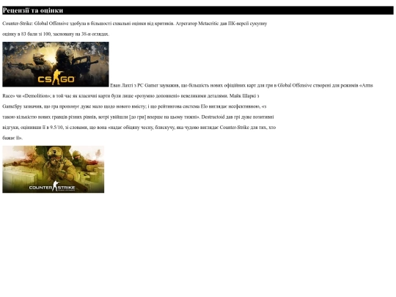Screen dimensions: 396x297
Task: Click the text line starting 'Counter-Strike: Global Offensive здобула'
Action: [135, 23]
